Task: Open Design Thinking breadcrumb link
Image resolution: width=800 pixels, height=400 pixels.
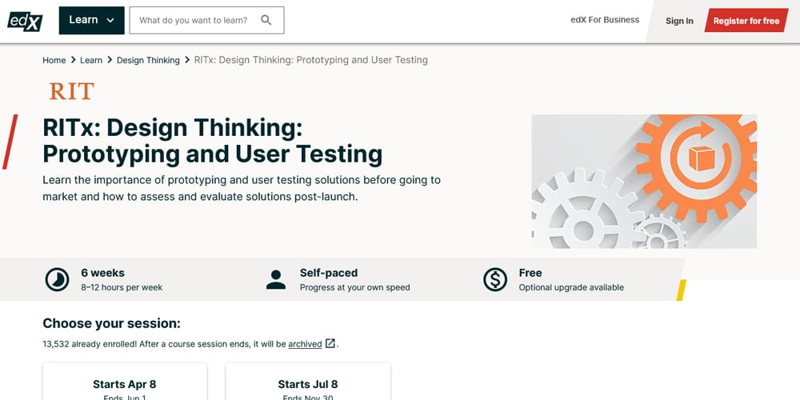Action: (148, 60)
